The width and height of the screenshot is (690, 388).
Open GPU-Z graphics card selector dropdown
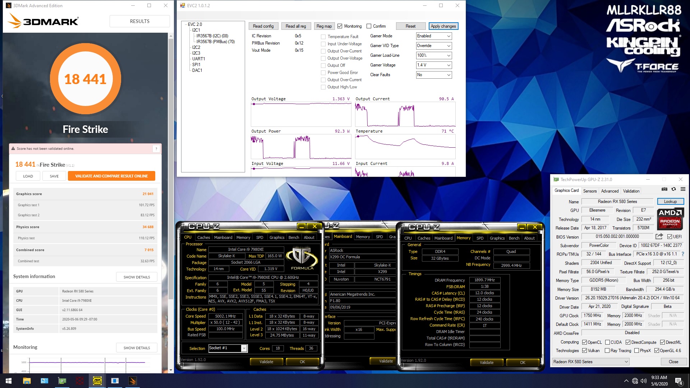pos(591,362)
